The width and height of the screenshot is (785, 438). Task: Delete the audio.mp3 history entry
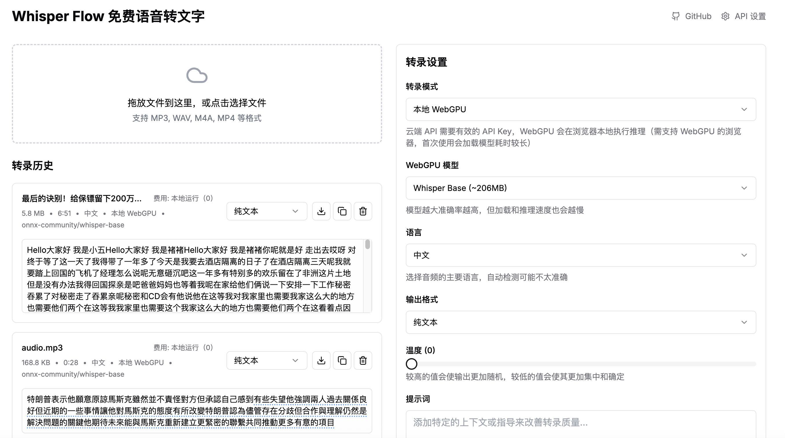point(363,360)
